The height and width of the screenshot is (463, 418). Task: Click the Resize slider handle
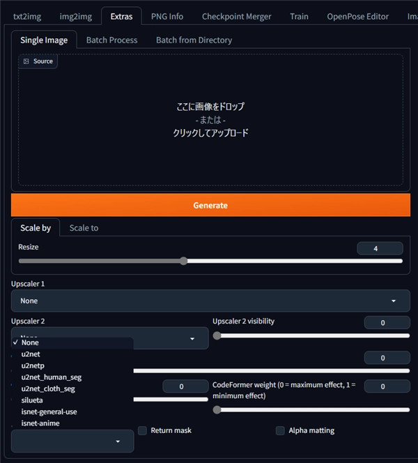[x=184, y=261]
